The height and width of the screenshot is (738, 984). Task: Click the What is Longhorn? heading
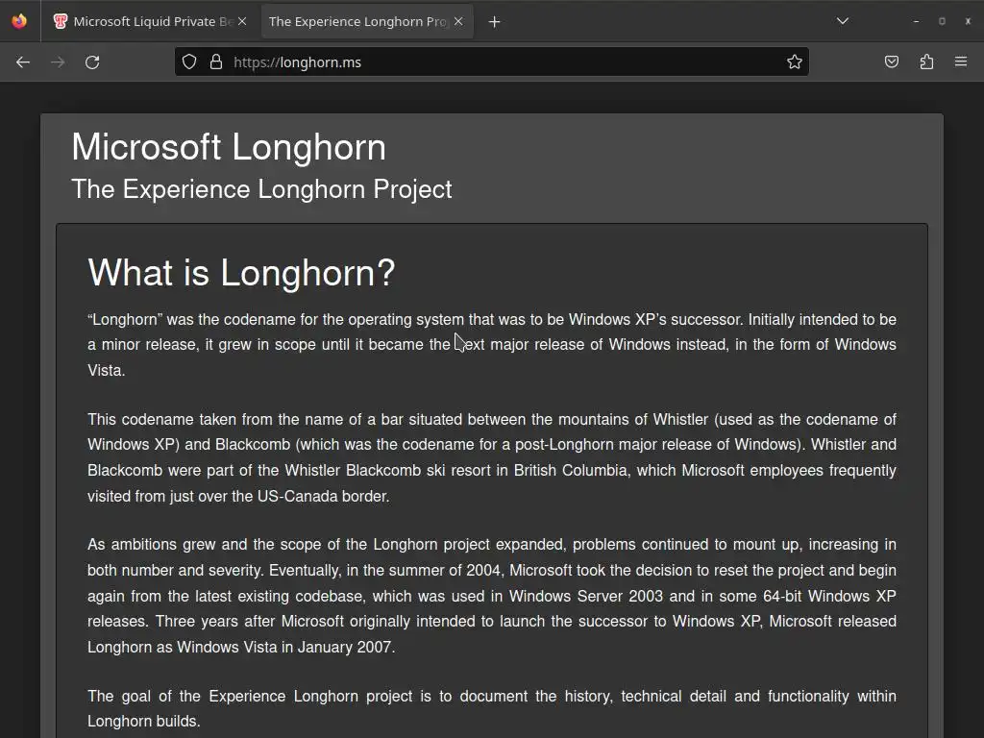241,272
